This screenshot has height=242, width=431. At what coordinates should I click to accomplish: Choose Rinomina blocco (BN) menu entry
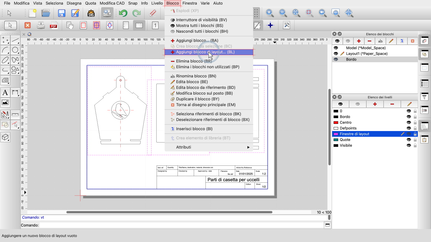tap(196, 76)
